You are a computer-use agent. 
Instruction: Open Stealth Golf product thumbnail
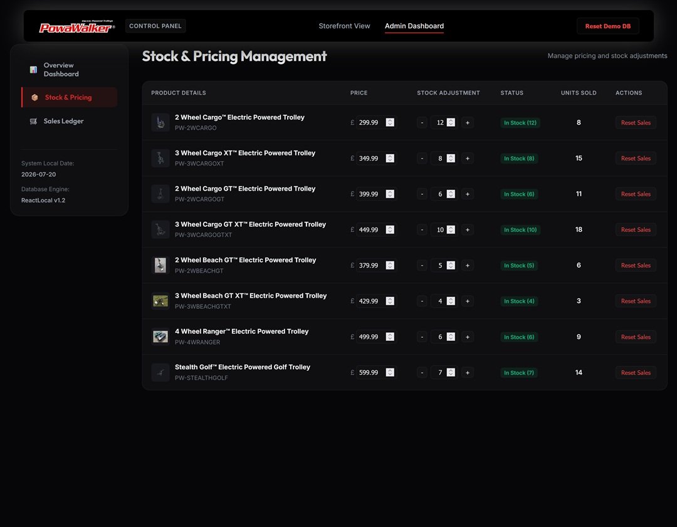click(160, 372)
